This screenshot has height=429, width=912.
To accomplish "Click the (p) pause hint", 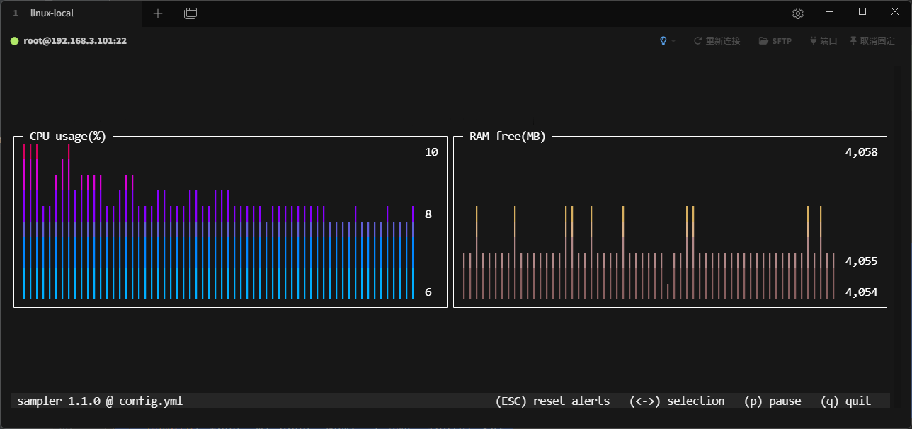I will click(773, 401).
